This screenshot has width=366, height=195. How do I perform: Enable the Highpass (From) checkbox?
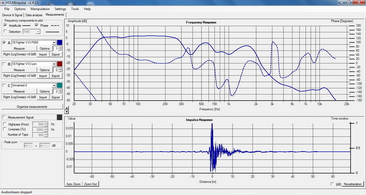click(x=4, y=124)
